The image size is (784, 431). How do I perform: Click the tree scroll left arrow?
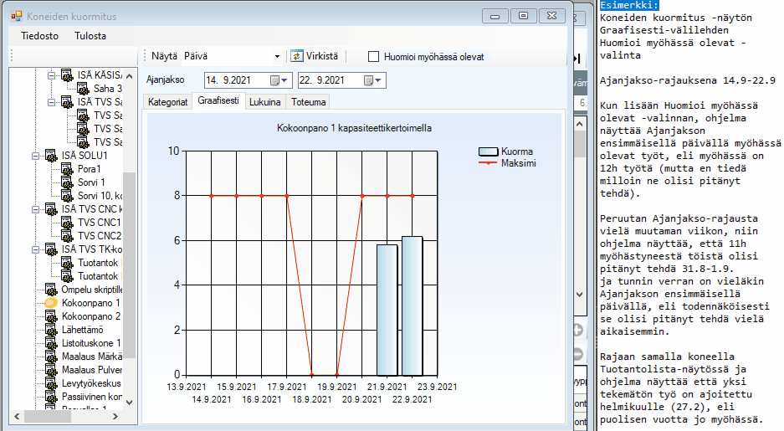(17, 416)
